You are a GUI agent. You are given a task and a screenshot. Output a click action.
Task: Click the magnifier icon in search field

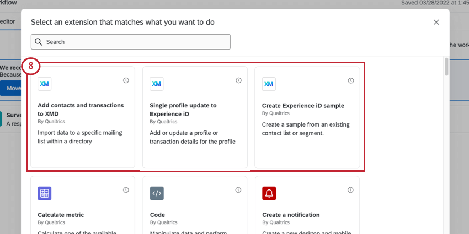[39, 42]
